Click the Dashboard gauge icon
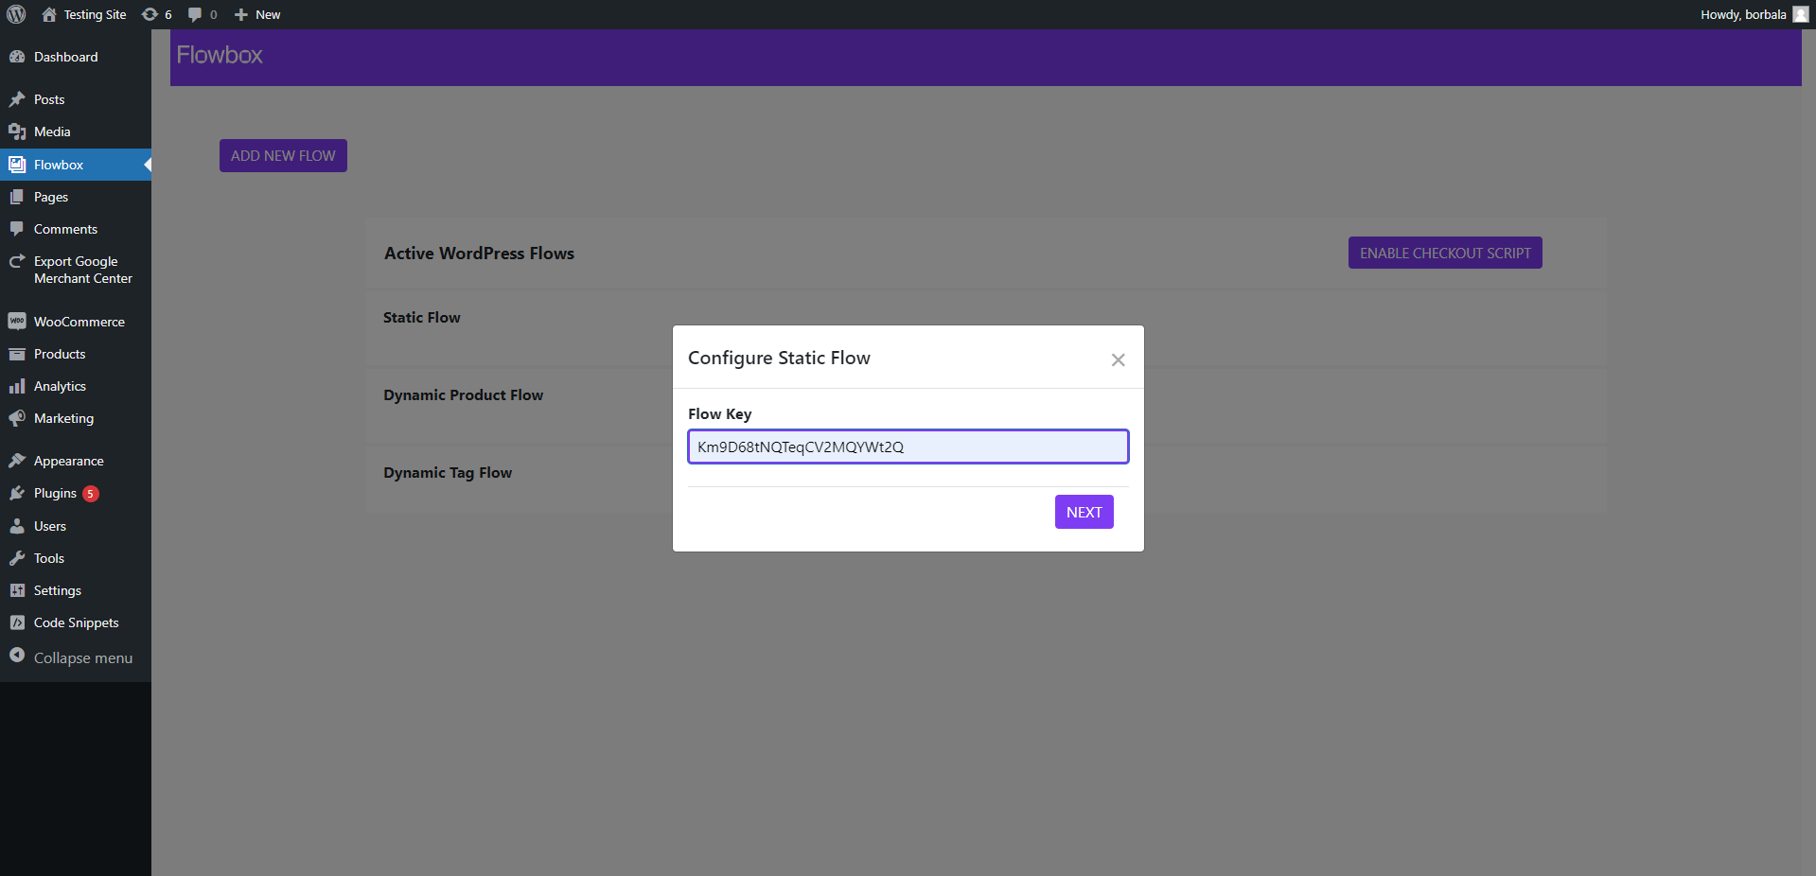1816x876 pixels. (17, 57)
